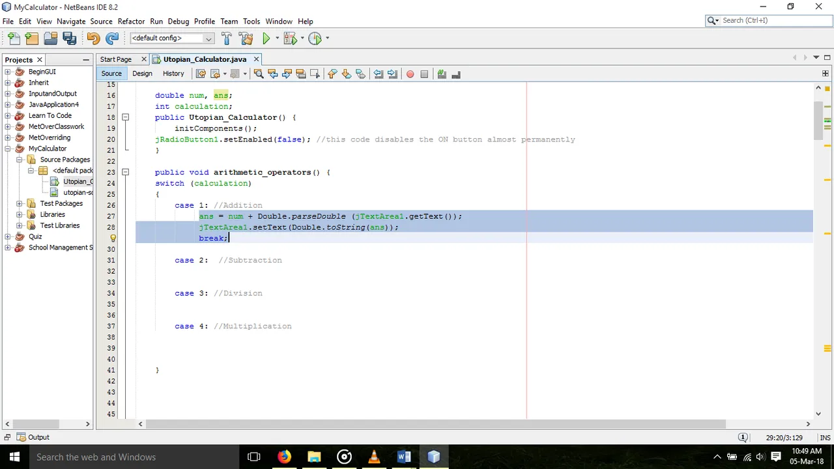Screen dimensions: 834x469
Task: Click the Open Project folder icon
Action: [x=51, y=38]
